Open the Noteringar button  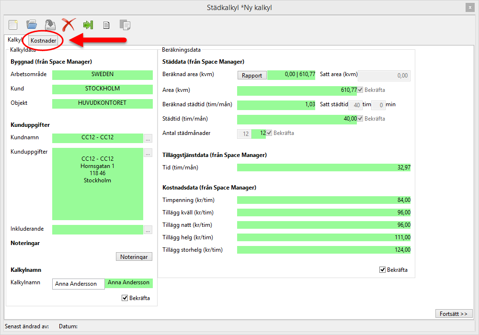(134, 257)
